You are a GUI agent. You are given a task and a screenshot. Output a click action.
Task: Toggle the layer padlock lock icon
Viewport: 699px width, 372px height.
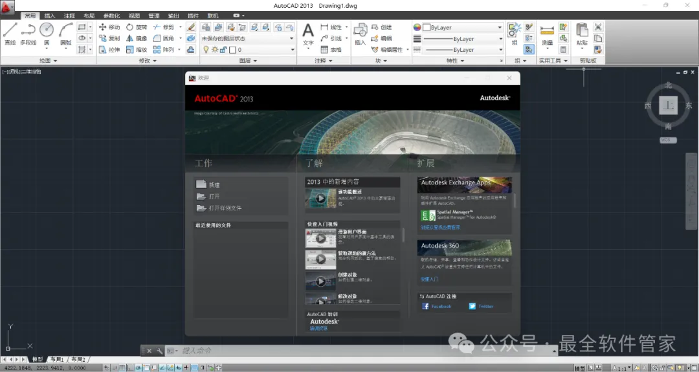coord(223,49)
